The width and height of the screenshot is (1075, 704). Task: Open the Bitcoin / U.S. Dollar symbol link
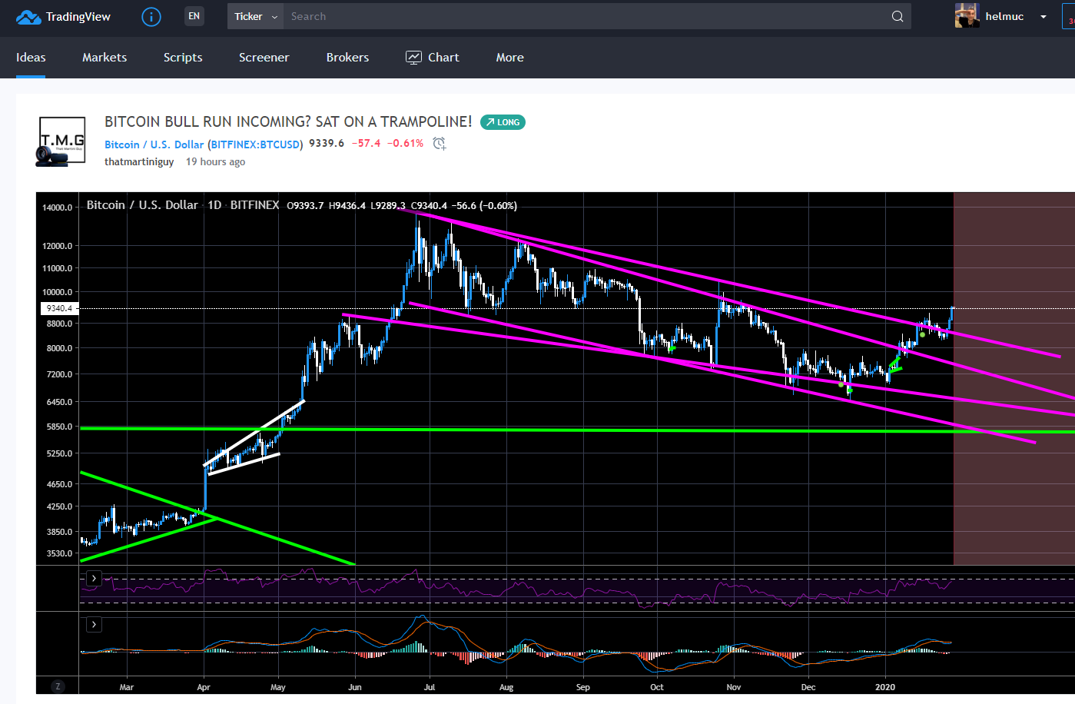click(154, 144)
